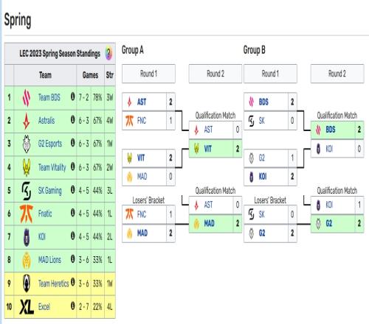Click the Team Heretics logo in standings
Screen dimensions: 369x324
click(x=27, y=283)
